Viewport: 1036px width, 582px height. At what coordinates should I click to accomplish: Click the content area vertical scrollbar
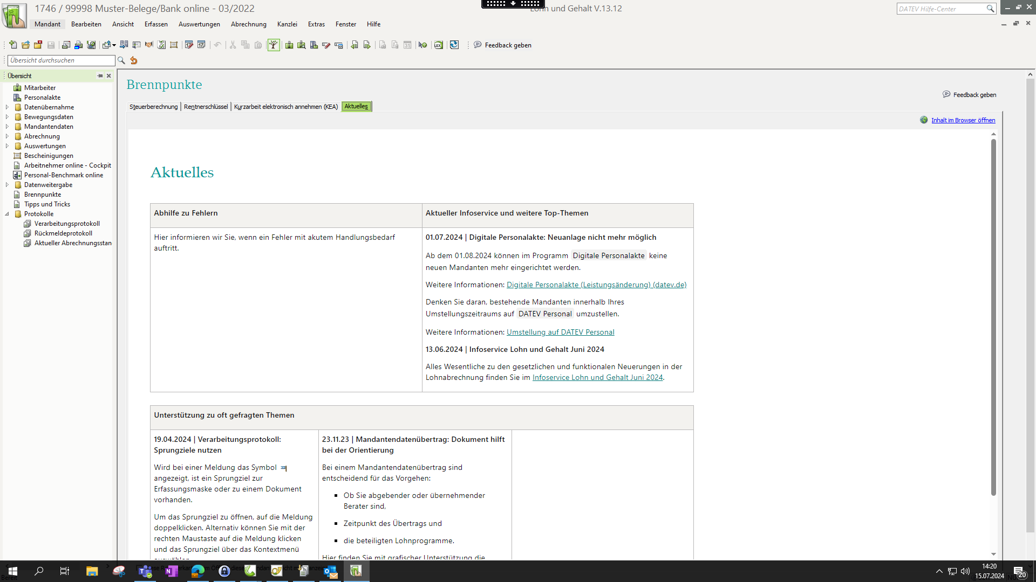[x=993, y=318]
